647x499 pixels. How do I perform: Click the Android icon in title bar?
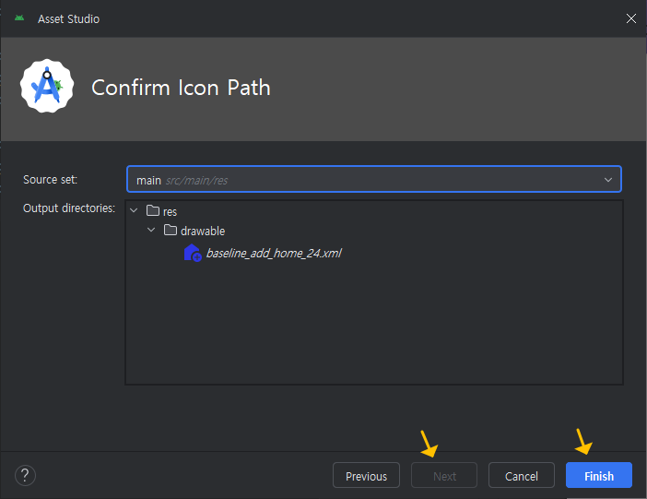click(x=19, y=18)
